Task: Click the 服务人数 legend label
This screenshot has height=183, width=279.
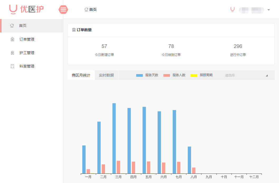Action: (x=179, y=75)
